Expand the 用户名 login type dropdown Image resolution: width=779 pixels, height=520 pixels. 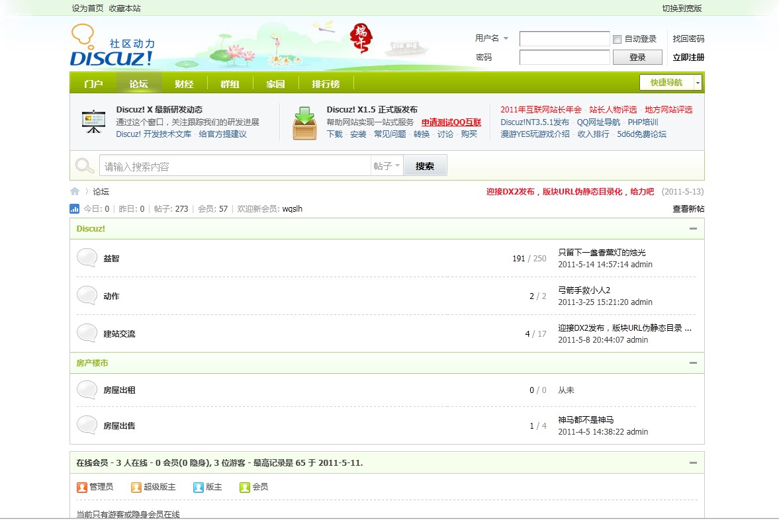[x=506, y=38]
